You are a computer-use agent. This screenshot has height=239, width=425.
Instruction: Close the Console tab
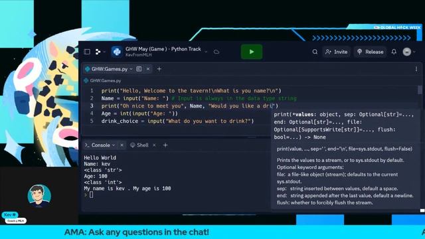point(122,145)
